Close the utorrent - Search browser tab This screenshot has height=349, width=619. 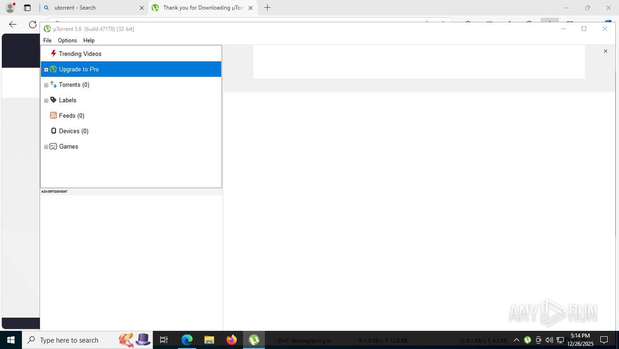pyautogui.click(x=142, y=8)
